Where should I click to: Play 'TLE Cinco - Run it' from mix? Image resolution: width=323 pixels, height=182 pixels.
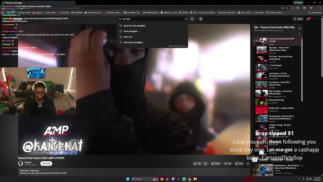point(277,59)
